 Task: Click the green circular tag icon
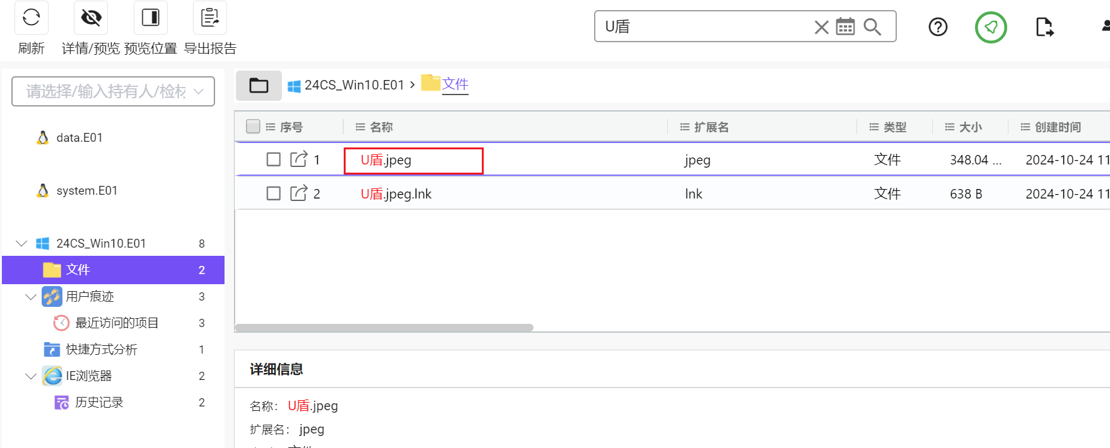pyautogui.click(x=991, y=27)
